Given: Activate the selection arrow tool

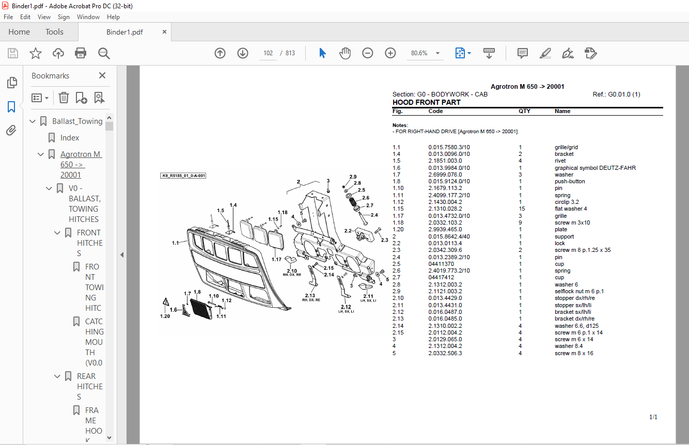Looking at the screenshot, I should pyautogui.click(x=323, y=53).
